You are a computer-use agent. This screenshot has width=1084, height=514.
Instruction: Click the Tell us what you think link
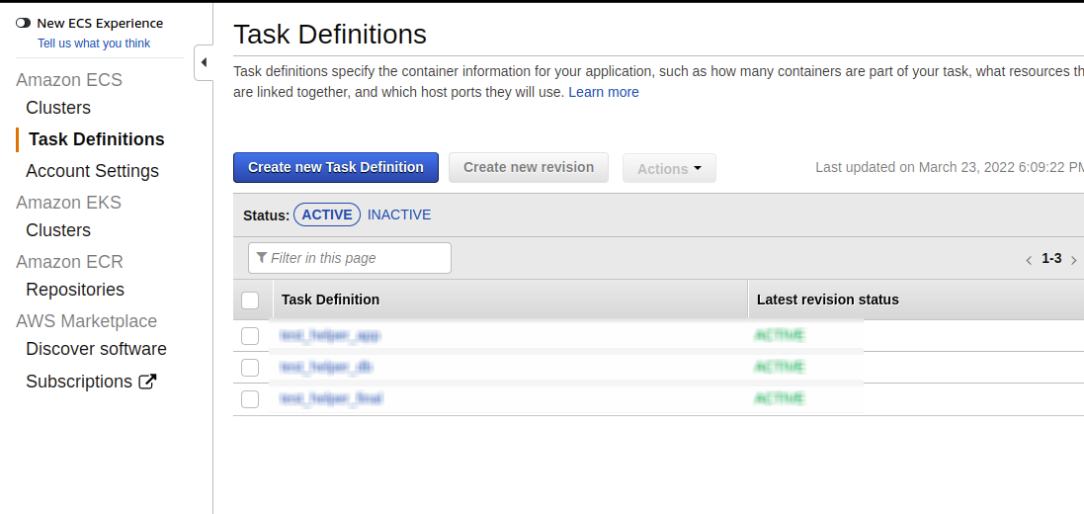click(94, 43)
